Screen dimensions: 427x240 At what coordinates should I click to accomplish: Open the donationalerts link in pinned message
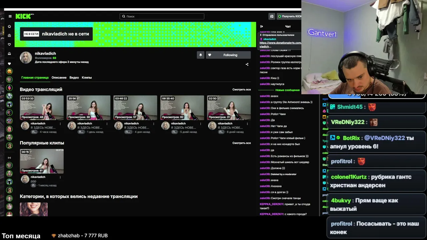pos(280,45)
